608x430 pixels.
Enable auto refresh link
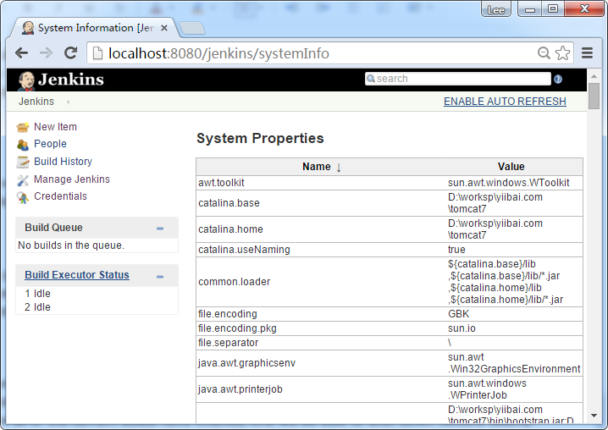tap(505, 102)
